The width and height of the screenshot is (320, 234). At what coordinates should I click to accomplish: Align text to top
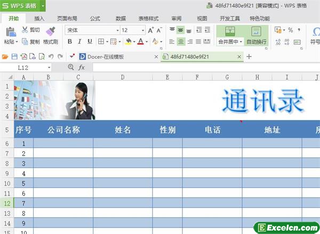coord(172,30)
